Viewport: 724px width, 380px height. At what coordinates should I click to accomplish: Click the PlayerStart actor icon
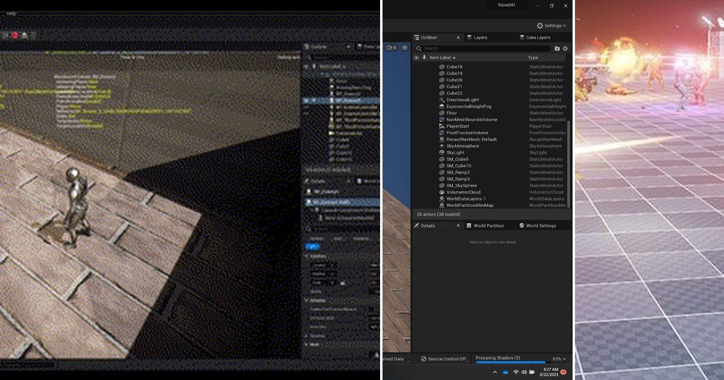tap(442, 126)
